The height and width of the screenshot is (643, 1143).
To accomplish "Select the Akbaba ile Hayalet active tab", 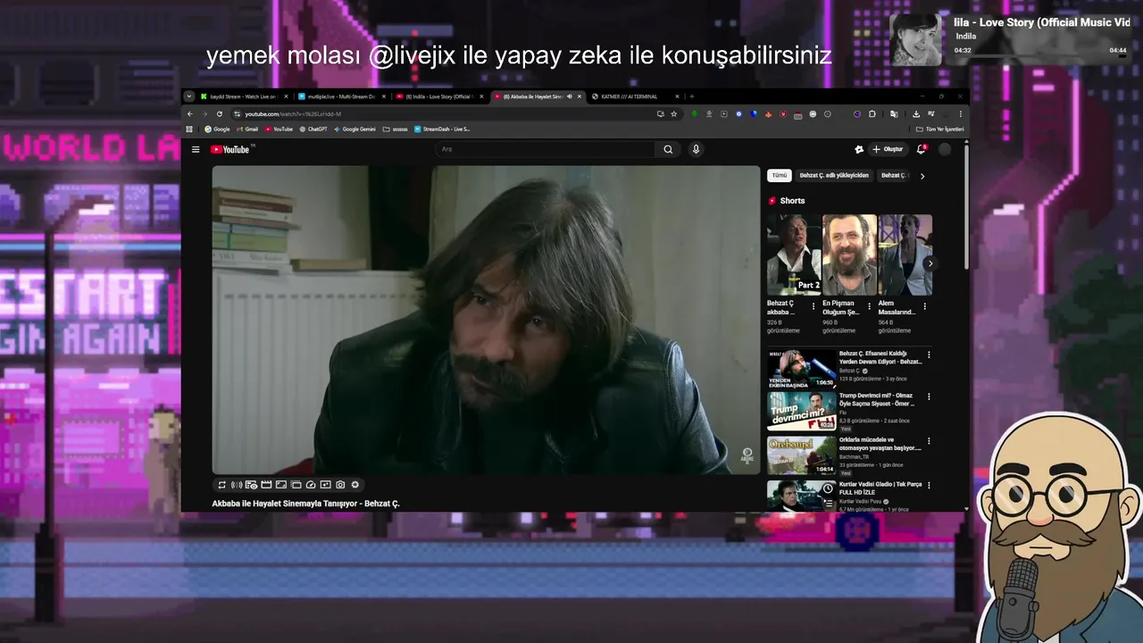I will 537,96.
